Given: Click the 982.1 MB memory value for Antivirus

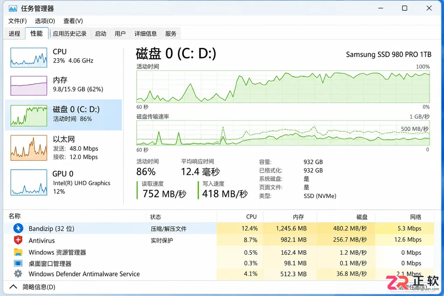Looking at the screenshot, I should [x=293, y=240].
